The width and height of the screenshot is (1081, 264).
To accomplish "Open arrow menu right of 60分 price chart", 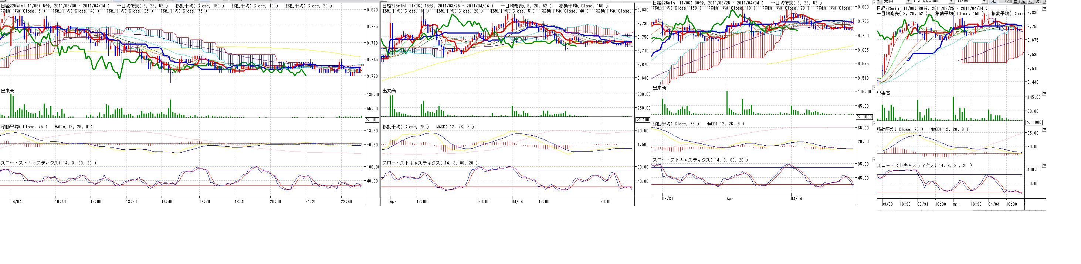I will (1044, 8).
